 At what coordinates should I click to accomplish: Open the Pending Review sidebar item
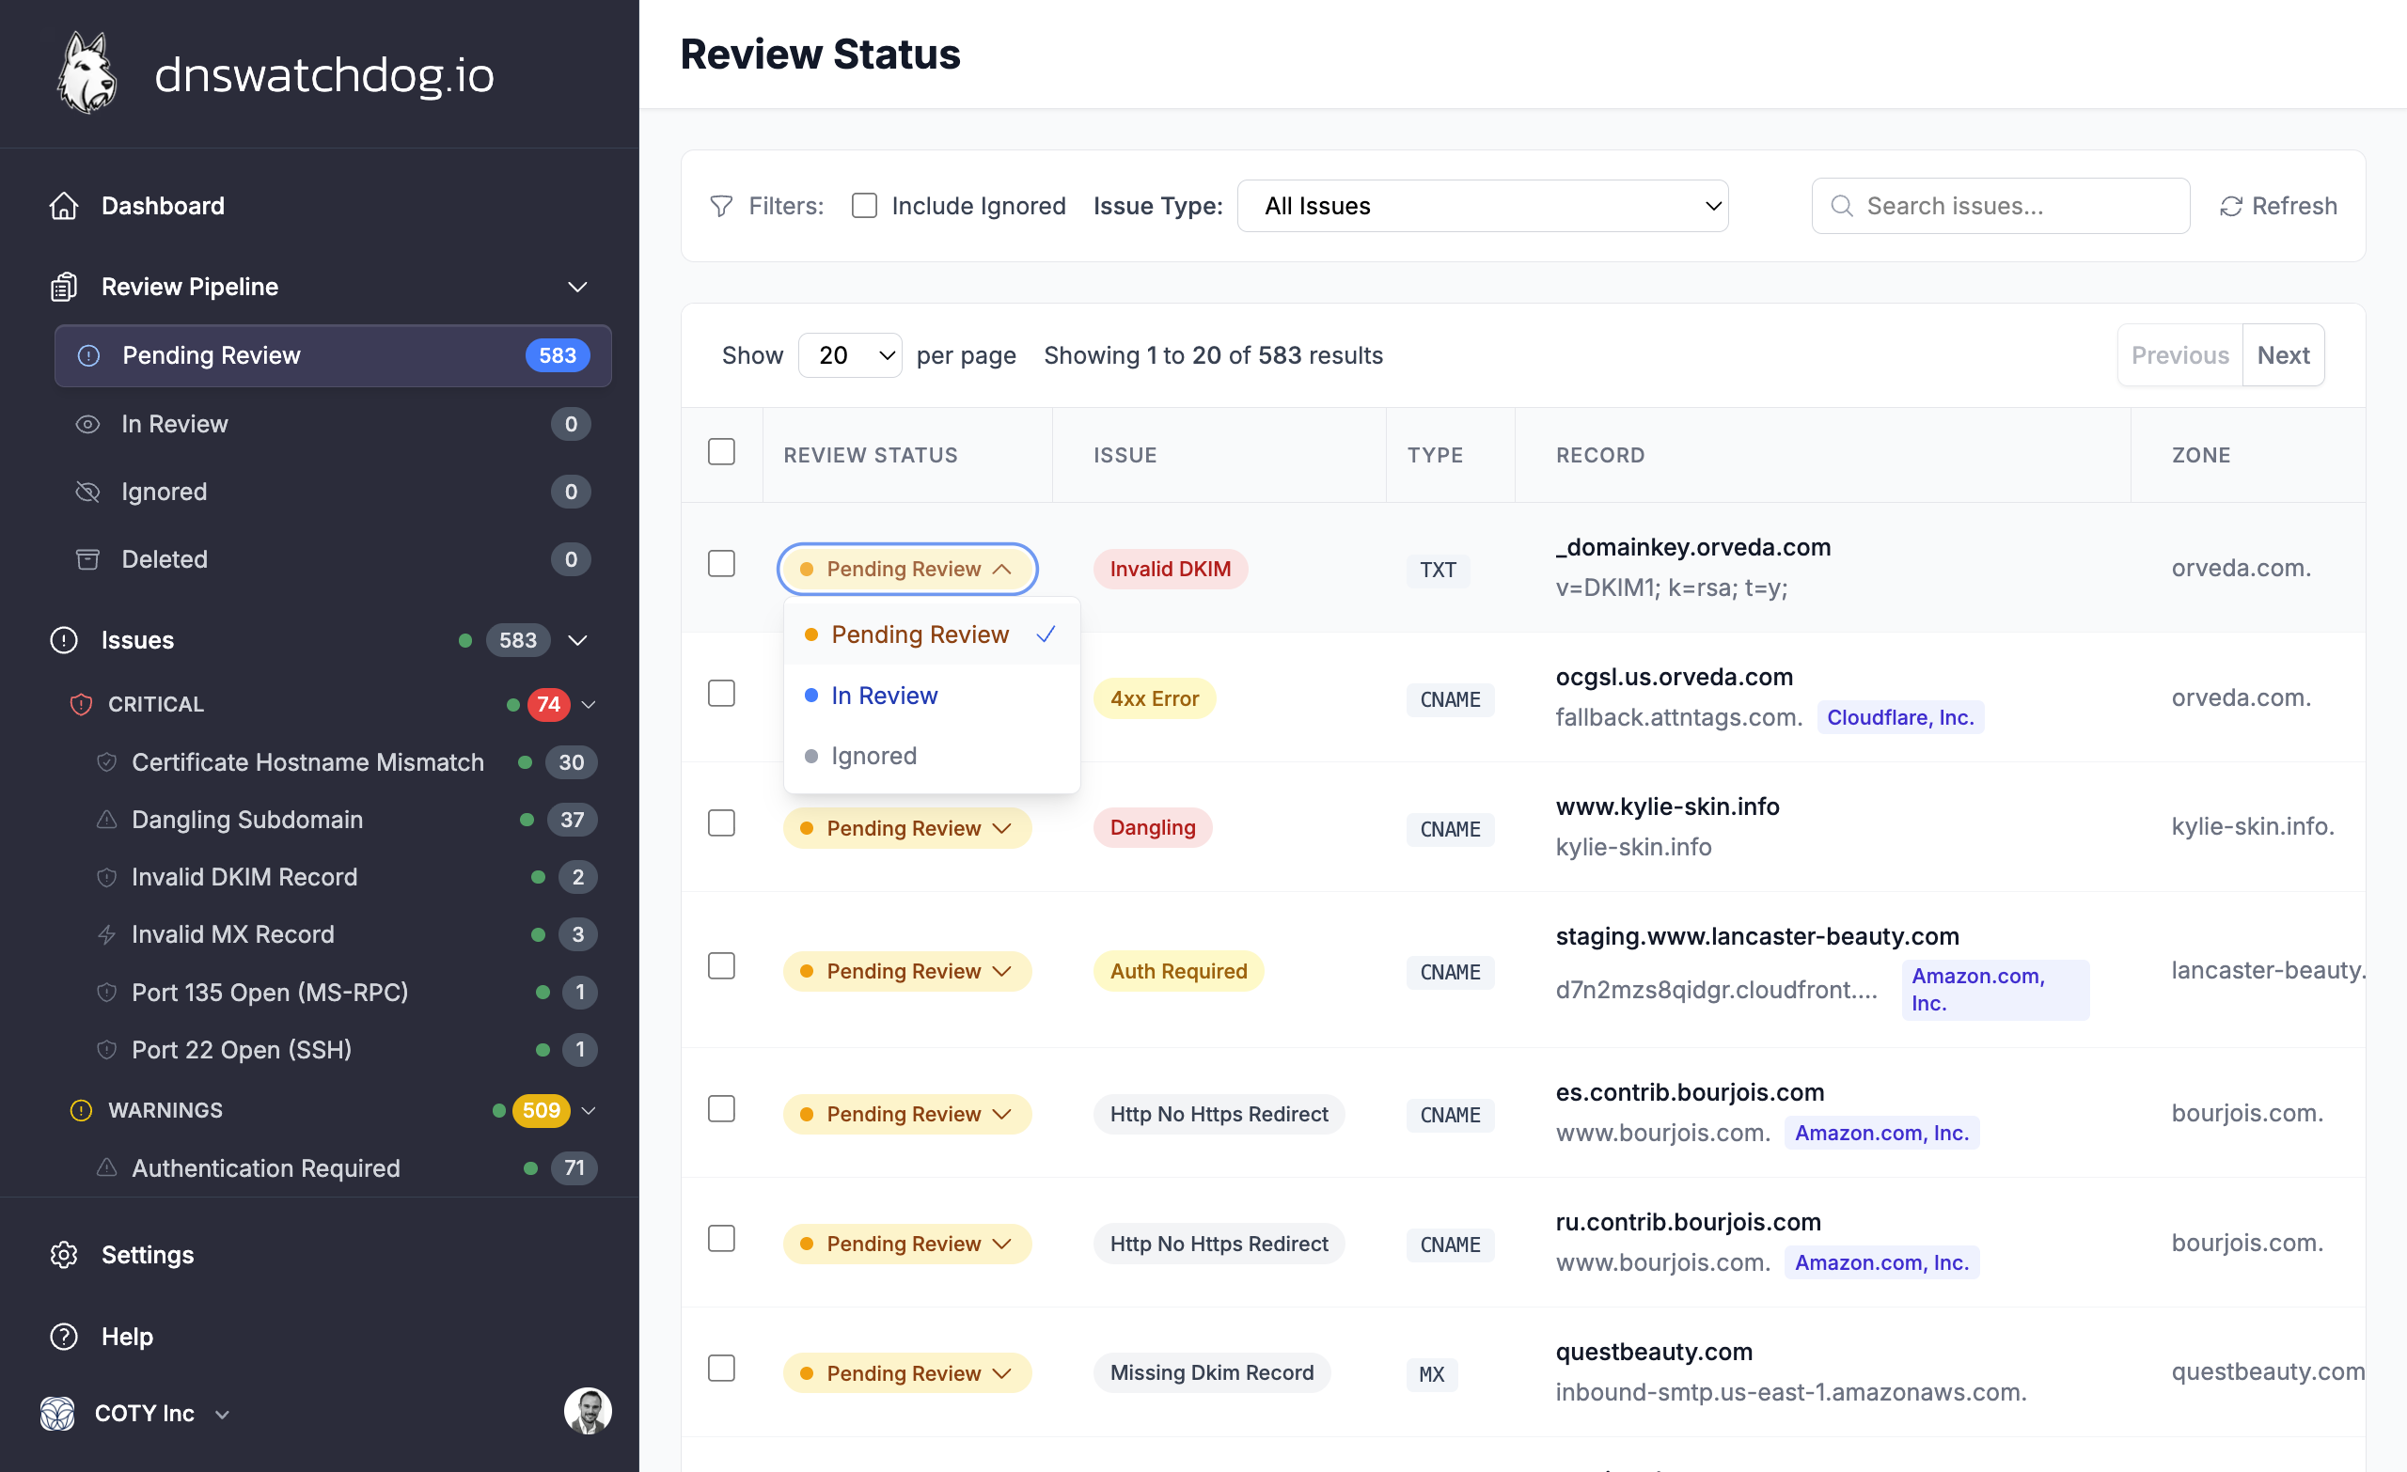tap(333, 355)
